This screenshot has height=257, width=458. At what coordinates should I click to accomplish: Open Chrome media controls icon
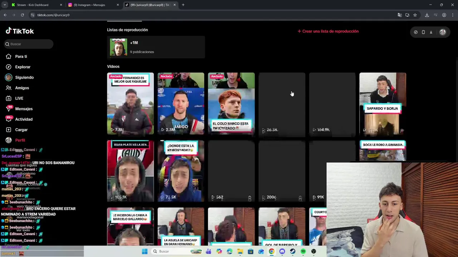point(435,15)
